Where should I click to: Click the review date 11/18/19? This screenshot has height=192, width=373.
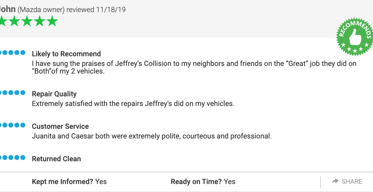click(111, 10)
